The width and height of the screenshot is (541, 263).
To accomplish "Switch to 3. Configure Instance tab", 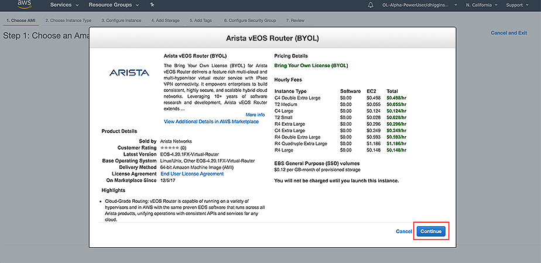I will point(121,20).
